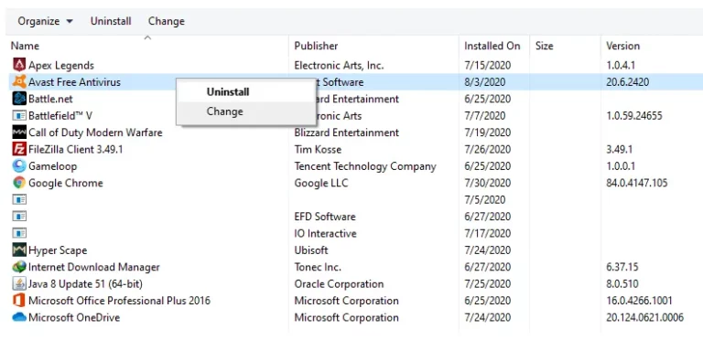Viewport: 703px width, 361px height.
Task: Open the Organize dropdown menu
Action: click(45, 21)
